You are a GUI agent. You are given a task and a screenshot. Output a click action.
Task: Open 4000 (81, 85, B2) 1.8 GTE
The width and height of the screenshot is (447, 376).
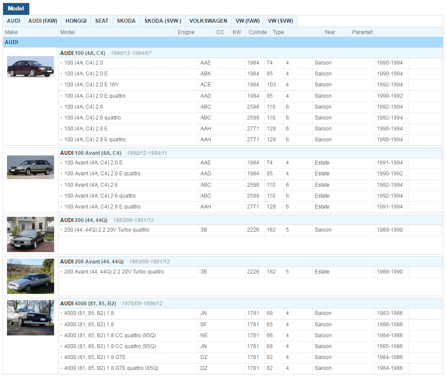[95, 357]
